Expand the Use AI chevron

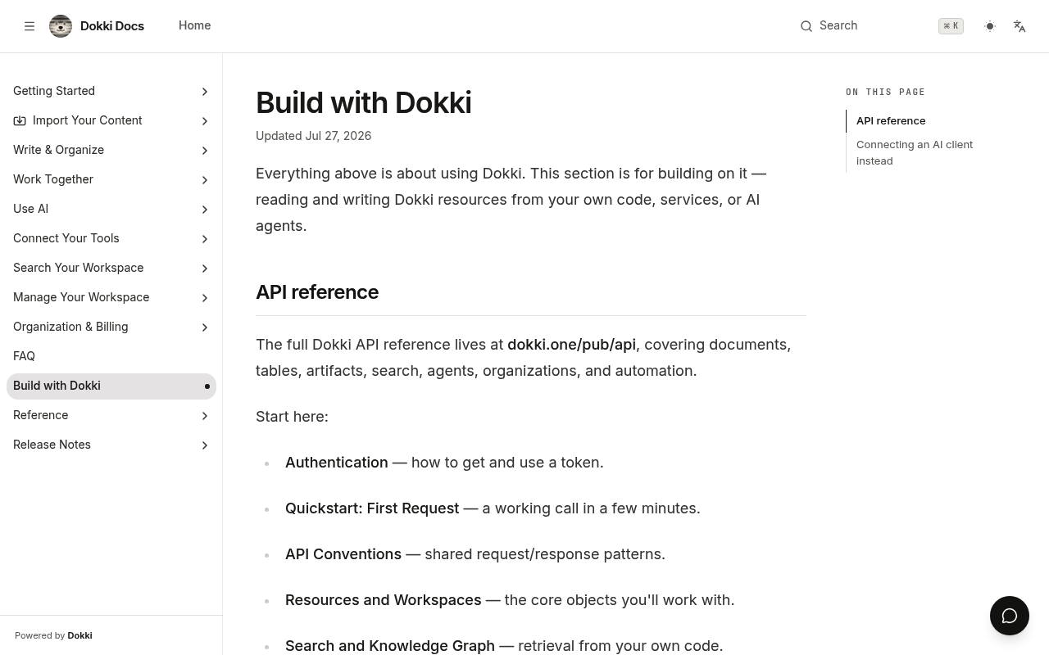[x=205, y=210]
